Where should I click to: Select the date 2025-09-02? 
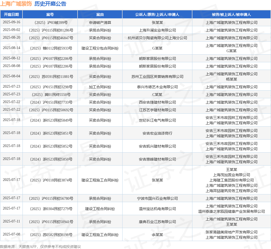(11, 30)
